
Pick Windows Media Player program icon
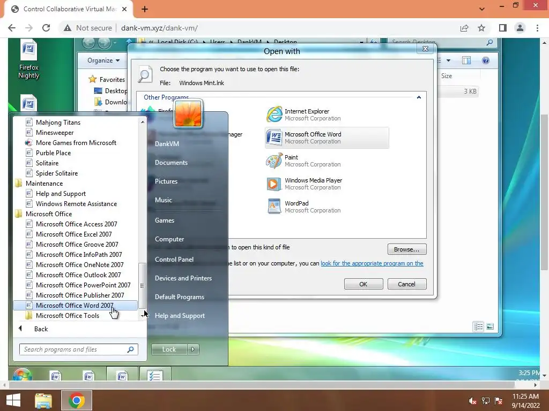274,184
